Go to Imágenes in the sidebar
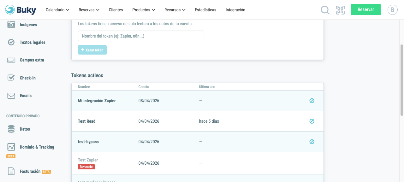The image size is (404, 182). point(28,25)
